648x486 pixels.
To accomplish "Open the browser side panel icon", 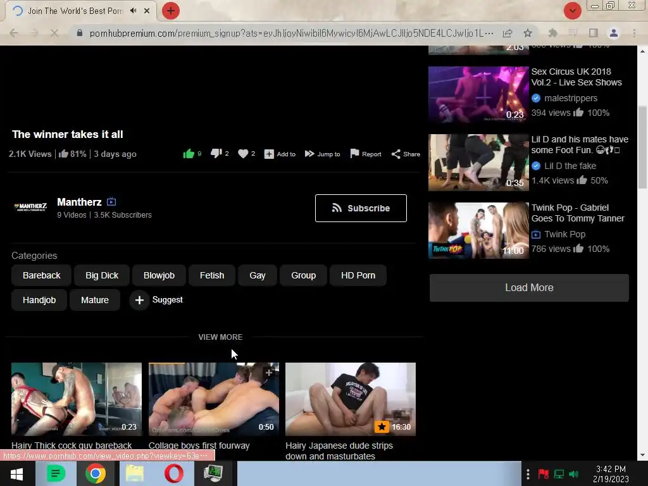I will pyautogui.click(x=594, y=33).
